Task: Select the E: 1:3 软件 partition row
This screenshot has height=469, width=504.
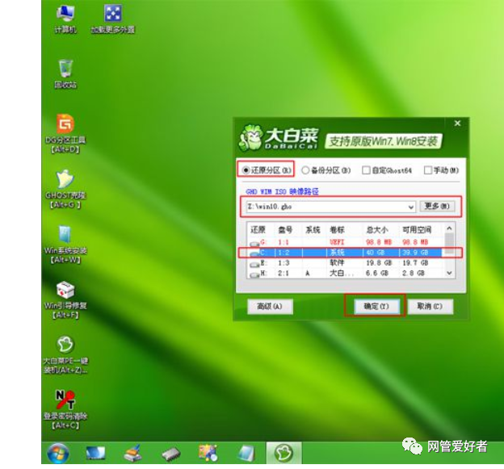Action: [x=346, y=263]
